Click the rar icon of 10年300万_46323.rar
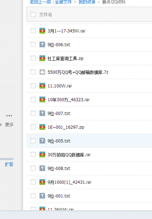 42,99
